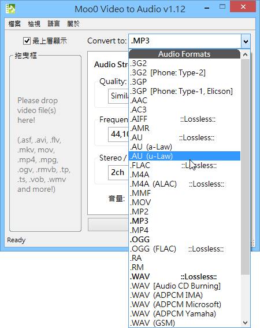Select .M4A (ALAC) lossless format
260x328 pixels.
[184, 184]
